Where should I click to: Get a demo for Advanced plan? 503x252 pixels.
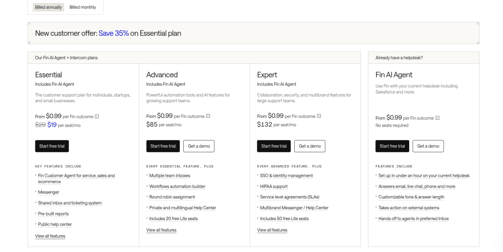coord(199,146)
